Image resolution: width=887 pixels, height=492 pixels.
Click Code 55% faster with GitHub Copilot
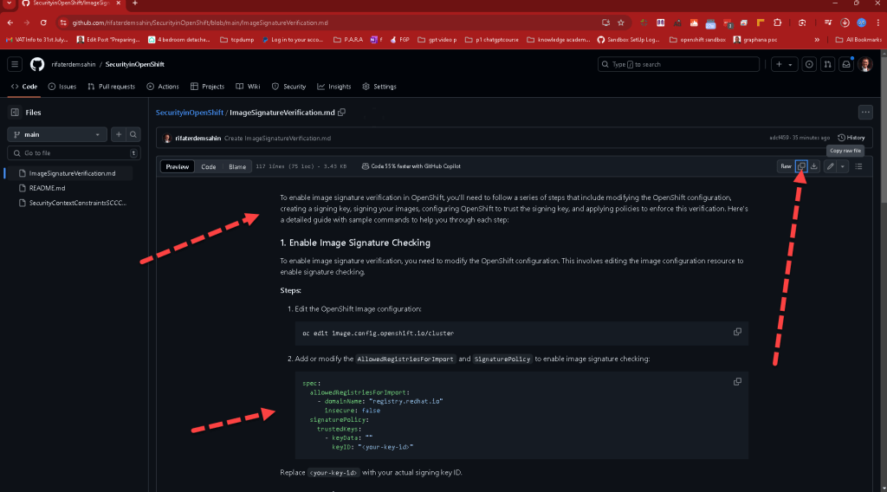point(411,166)
